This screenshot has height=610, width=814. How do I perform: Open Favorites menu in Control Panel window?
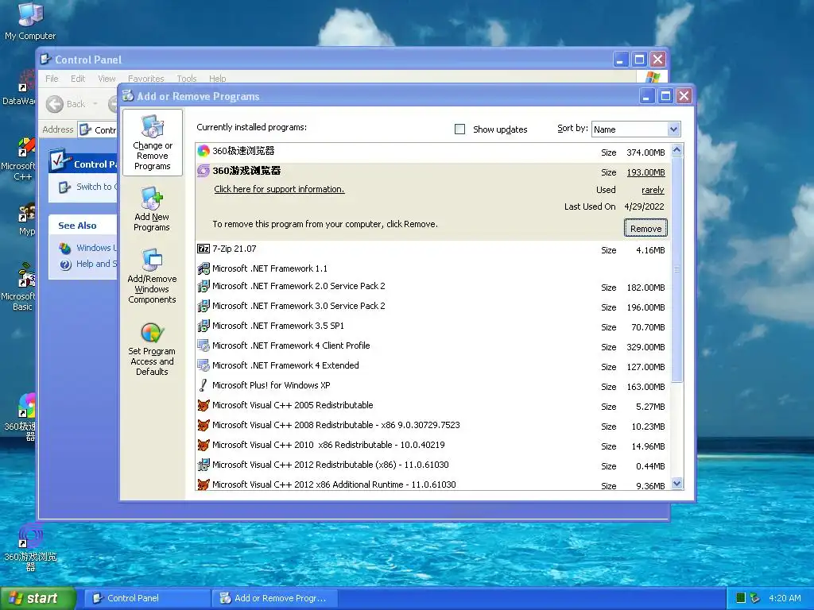coord(146,79)
